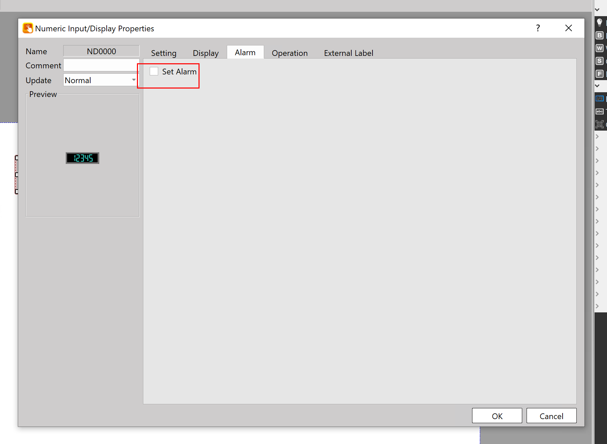Screen dimensions: 607x444
Task: Select the numeric display '123' icon
Action: click(599, 99)
